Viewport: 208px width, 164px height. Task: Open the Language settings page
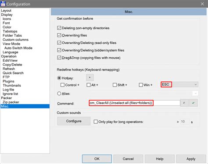[11, 52]
